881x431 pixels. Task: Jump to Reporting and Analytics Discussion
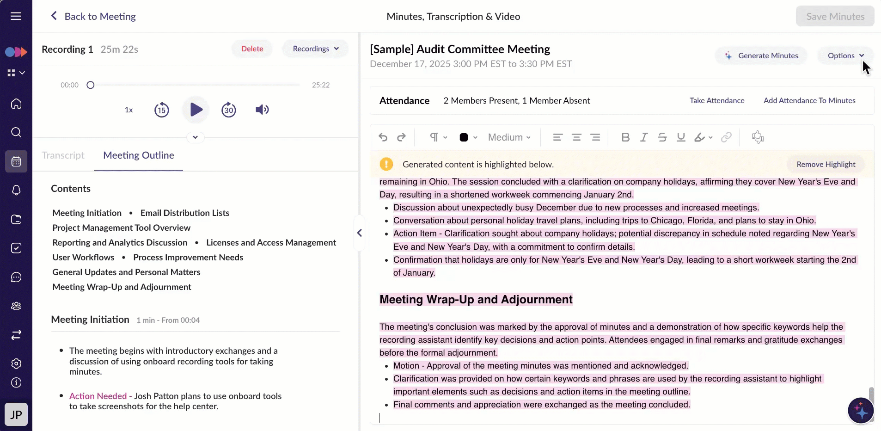pyautogui.click(x=120, y=243)
